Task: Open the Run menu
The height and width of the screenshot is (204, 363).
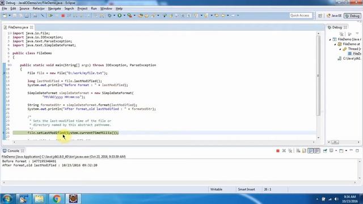Action: [x=94, y=8]
